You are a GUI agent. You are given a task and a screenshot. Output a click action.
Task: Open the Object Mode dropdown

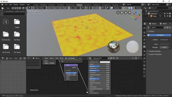click(39, 8)
